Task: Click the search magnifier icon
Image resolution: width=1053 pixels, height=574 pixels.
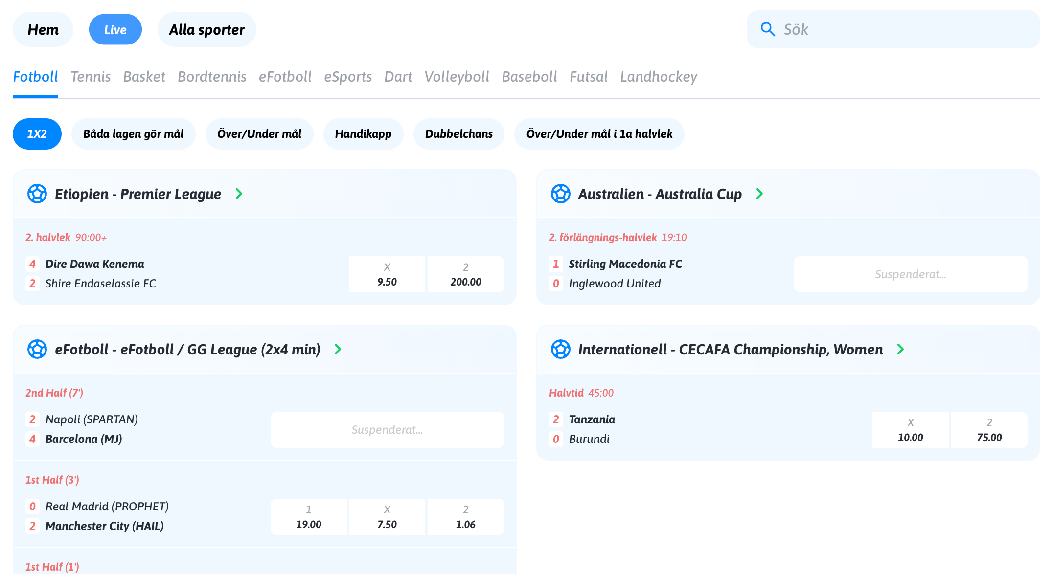Action: [x=767, y=29]
